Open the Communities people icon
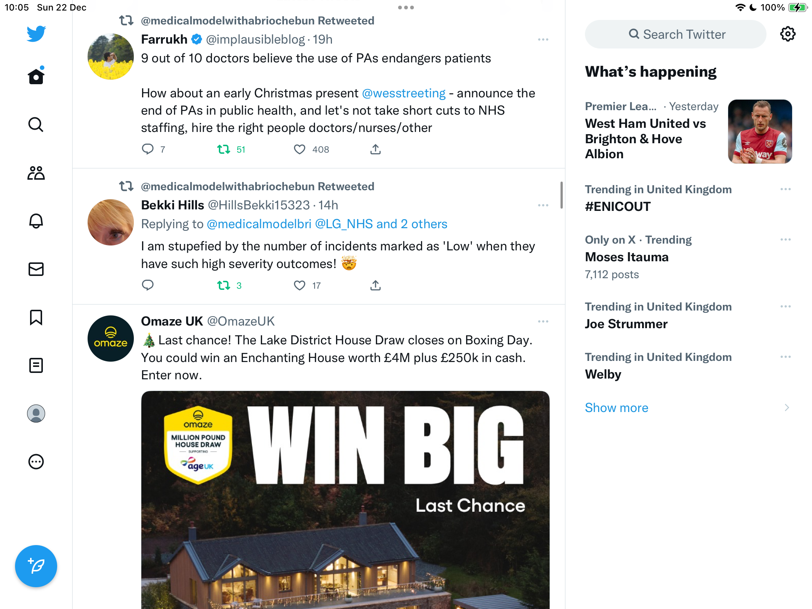The height and width of the screenshot is (609, 812). [x=36, y=173]
